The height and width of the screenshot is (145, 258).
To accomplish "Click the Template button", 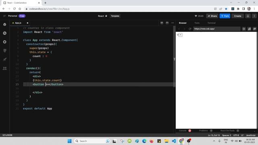I will 115,16.
